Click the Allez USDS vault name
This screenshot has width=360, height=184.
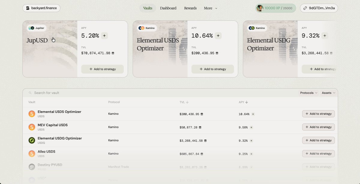(x=46, y=152)
